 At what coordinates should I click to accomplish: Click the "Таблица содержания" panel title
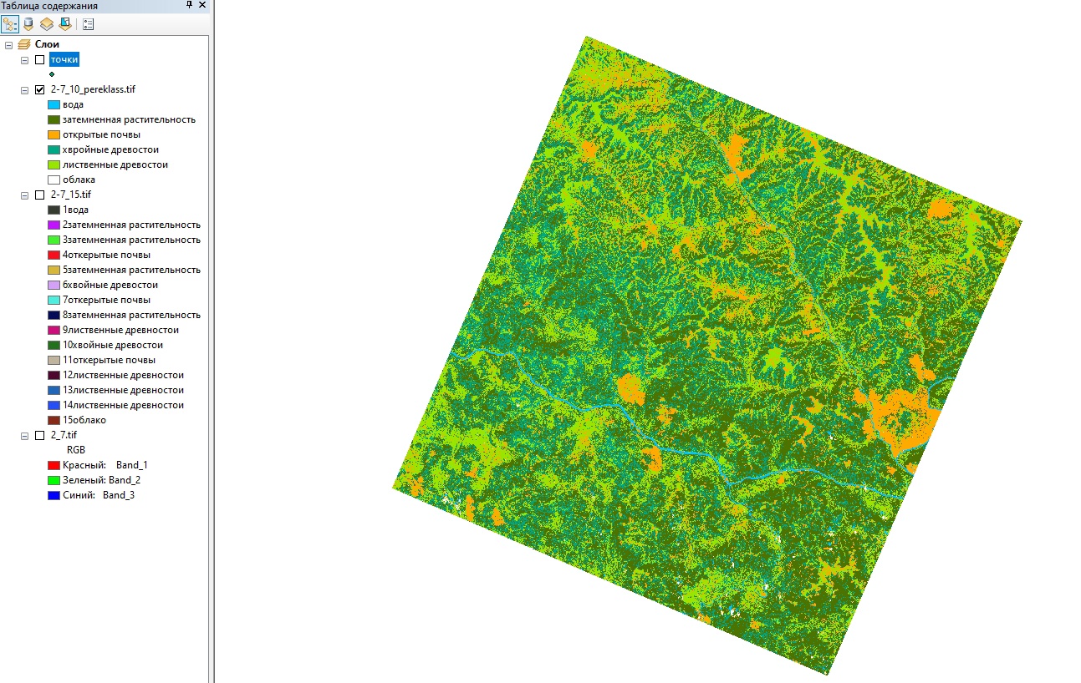[x=49, y=6]
